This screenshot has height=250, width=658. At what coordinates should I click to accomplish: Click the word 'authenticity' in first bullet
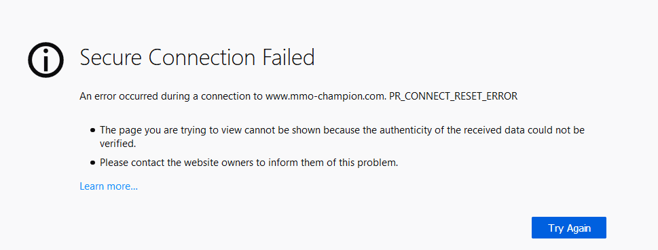pyautogui.click(x=405, y=130)
